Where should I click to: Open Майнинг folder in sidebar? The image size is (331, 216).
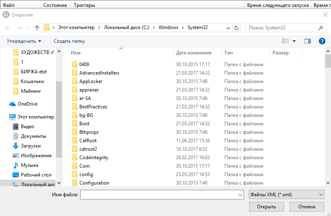pos(31,91)
